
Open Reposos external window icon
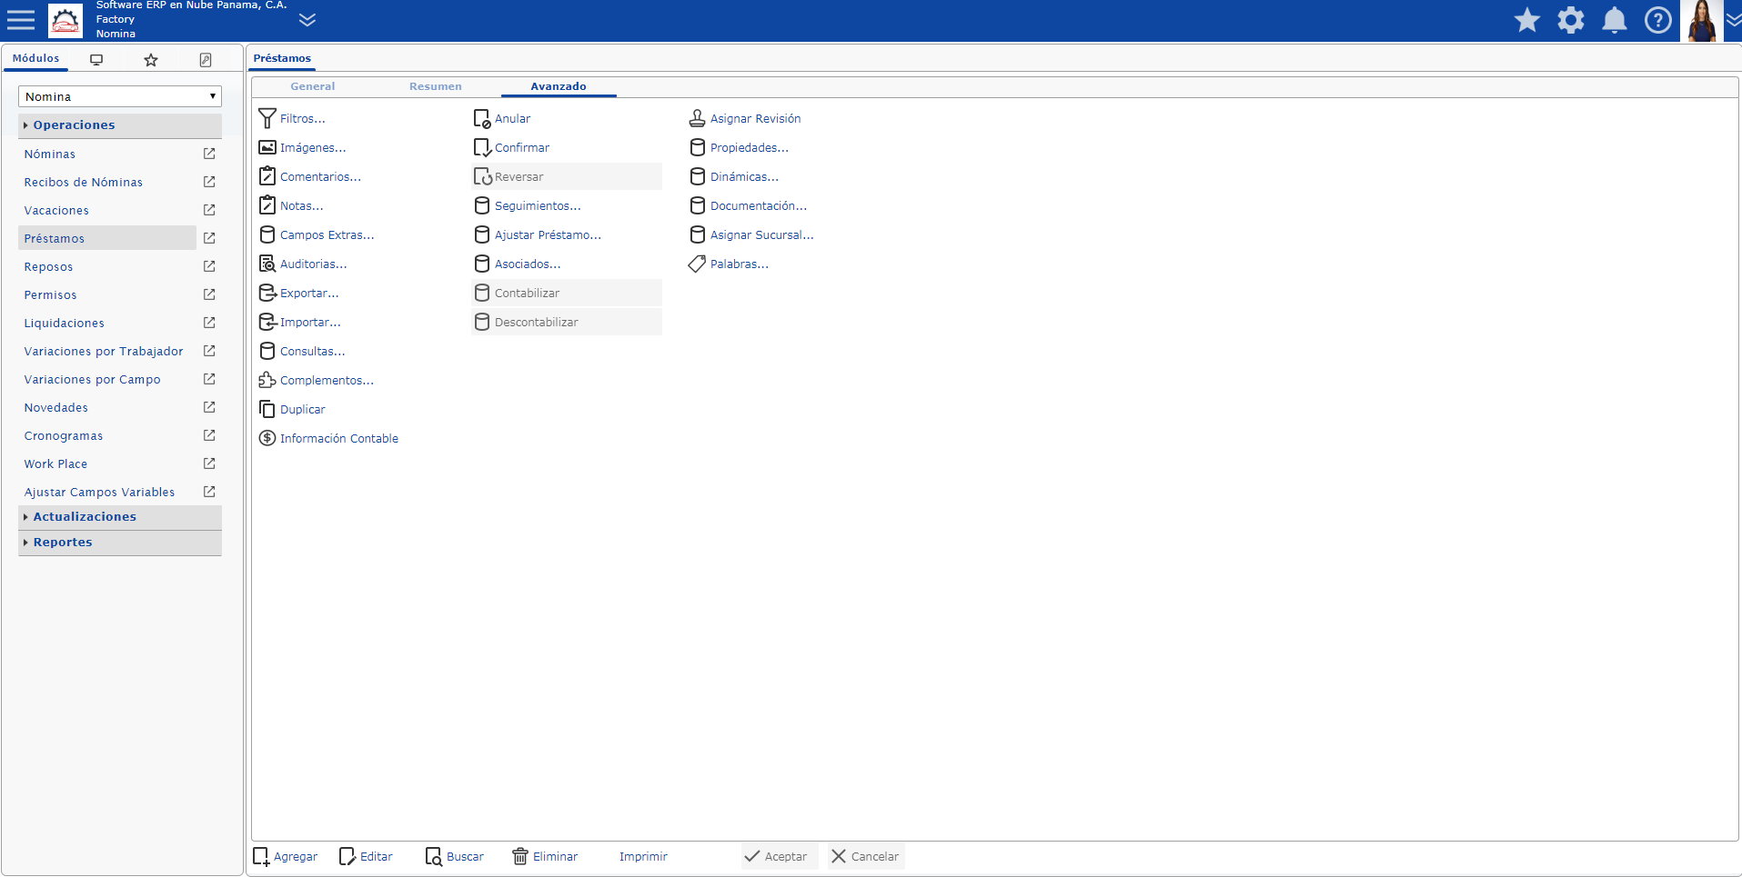[209, 266]
